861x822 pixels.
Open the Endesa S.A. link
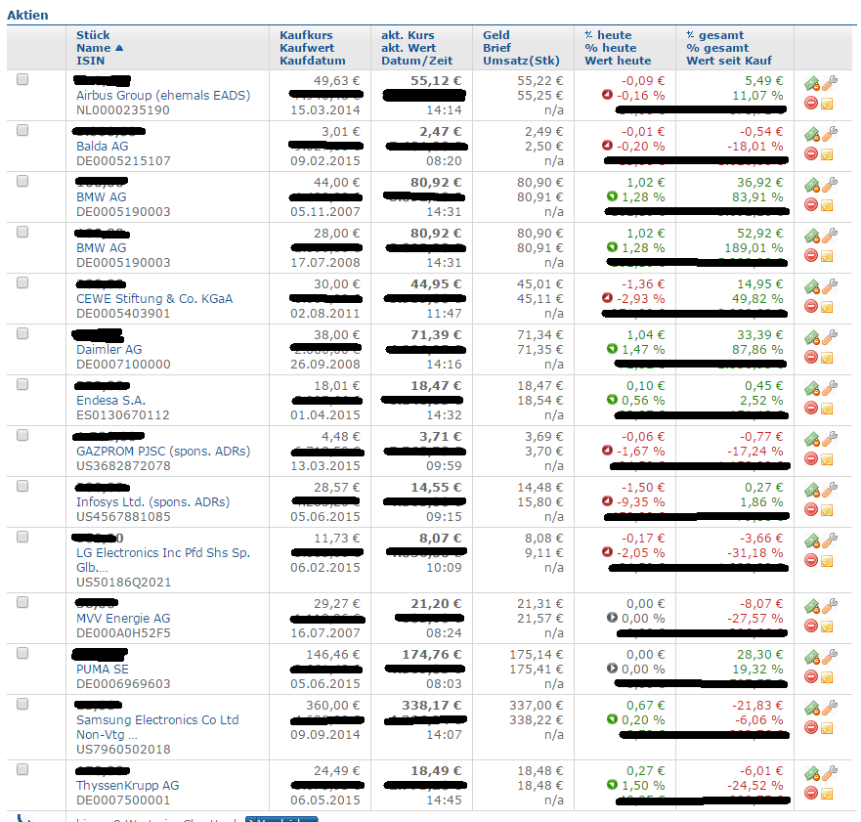coord(110,401)
